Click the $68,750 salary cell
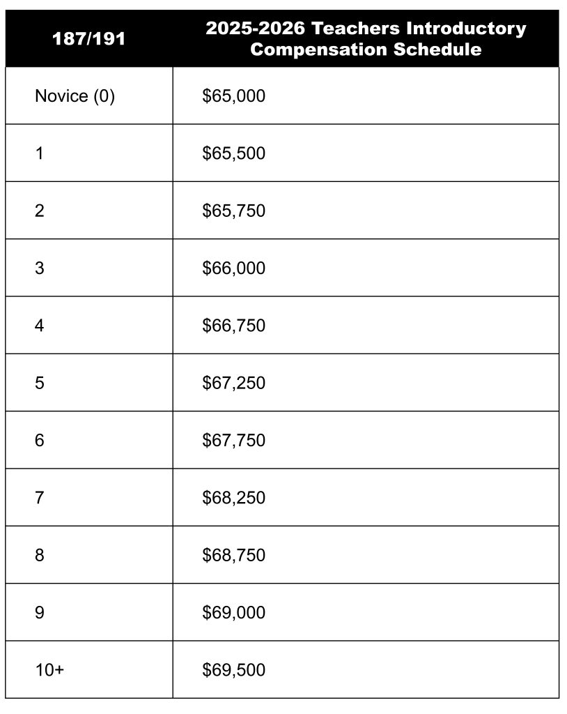567x714 pixels. click(x=234, y=555)
